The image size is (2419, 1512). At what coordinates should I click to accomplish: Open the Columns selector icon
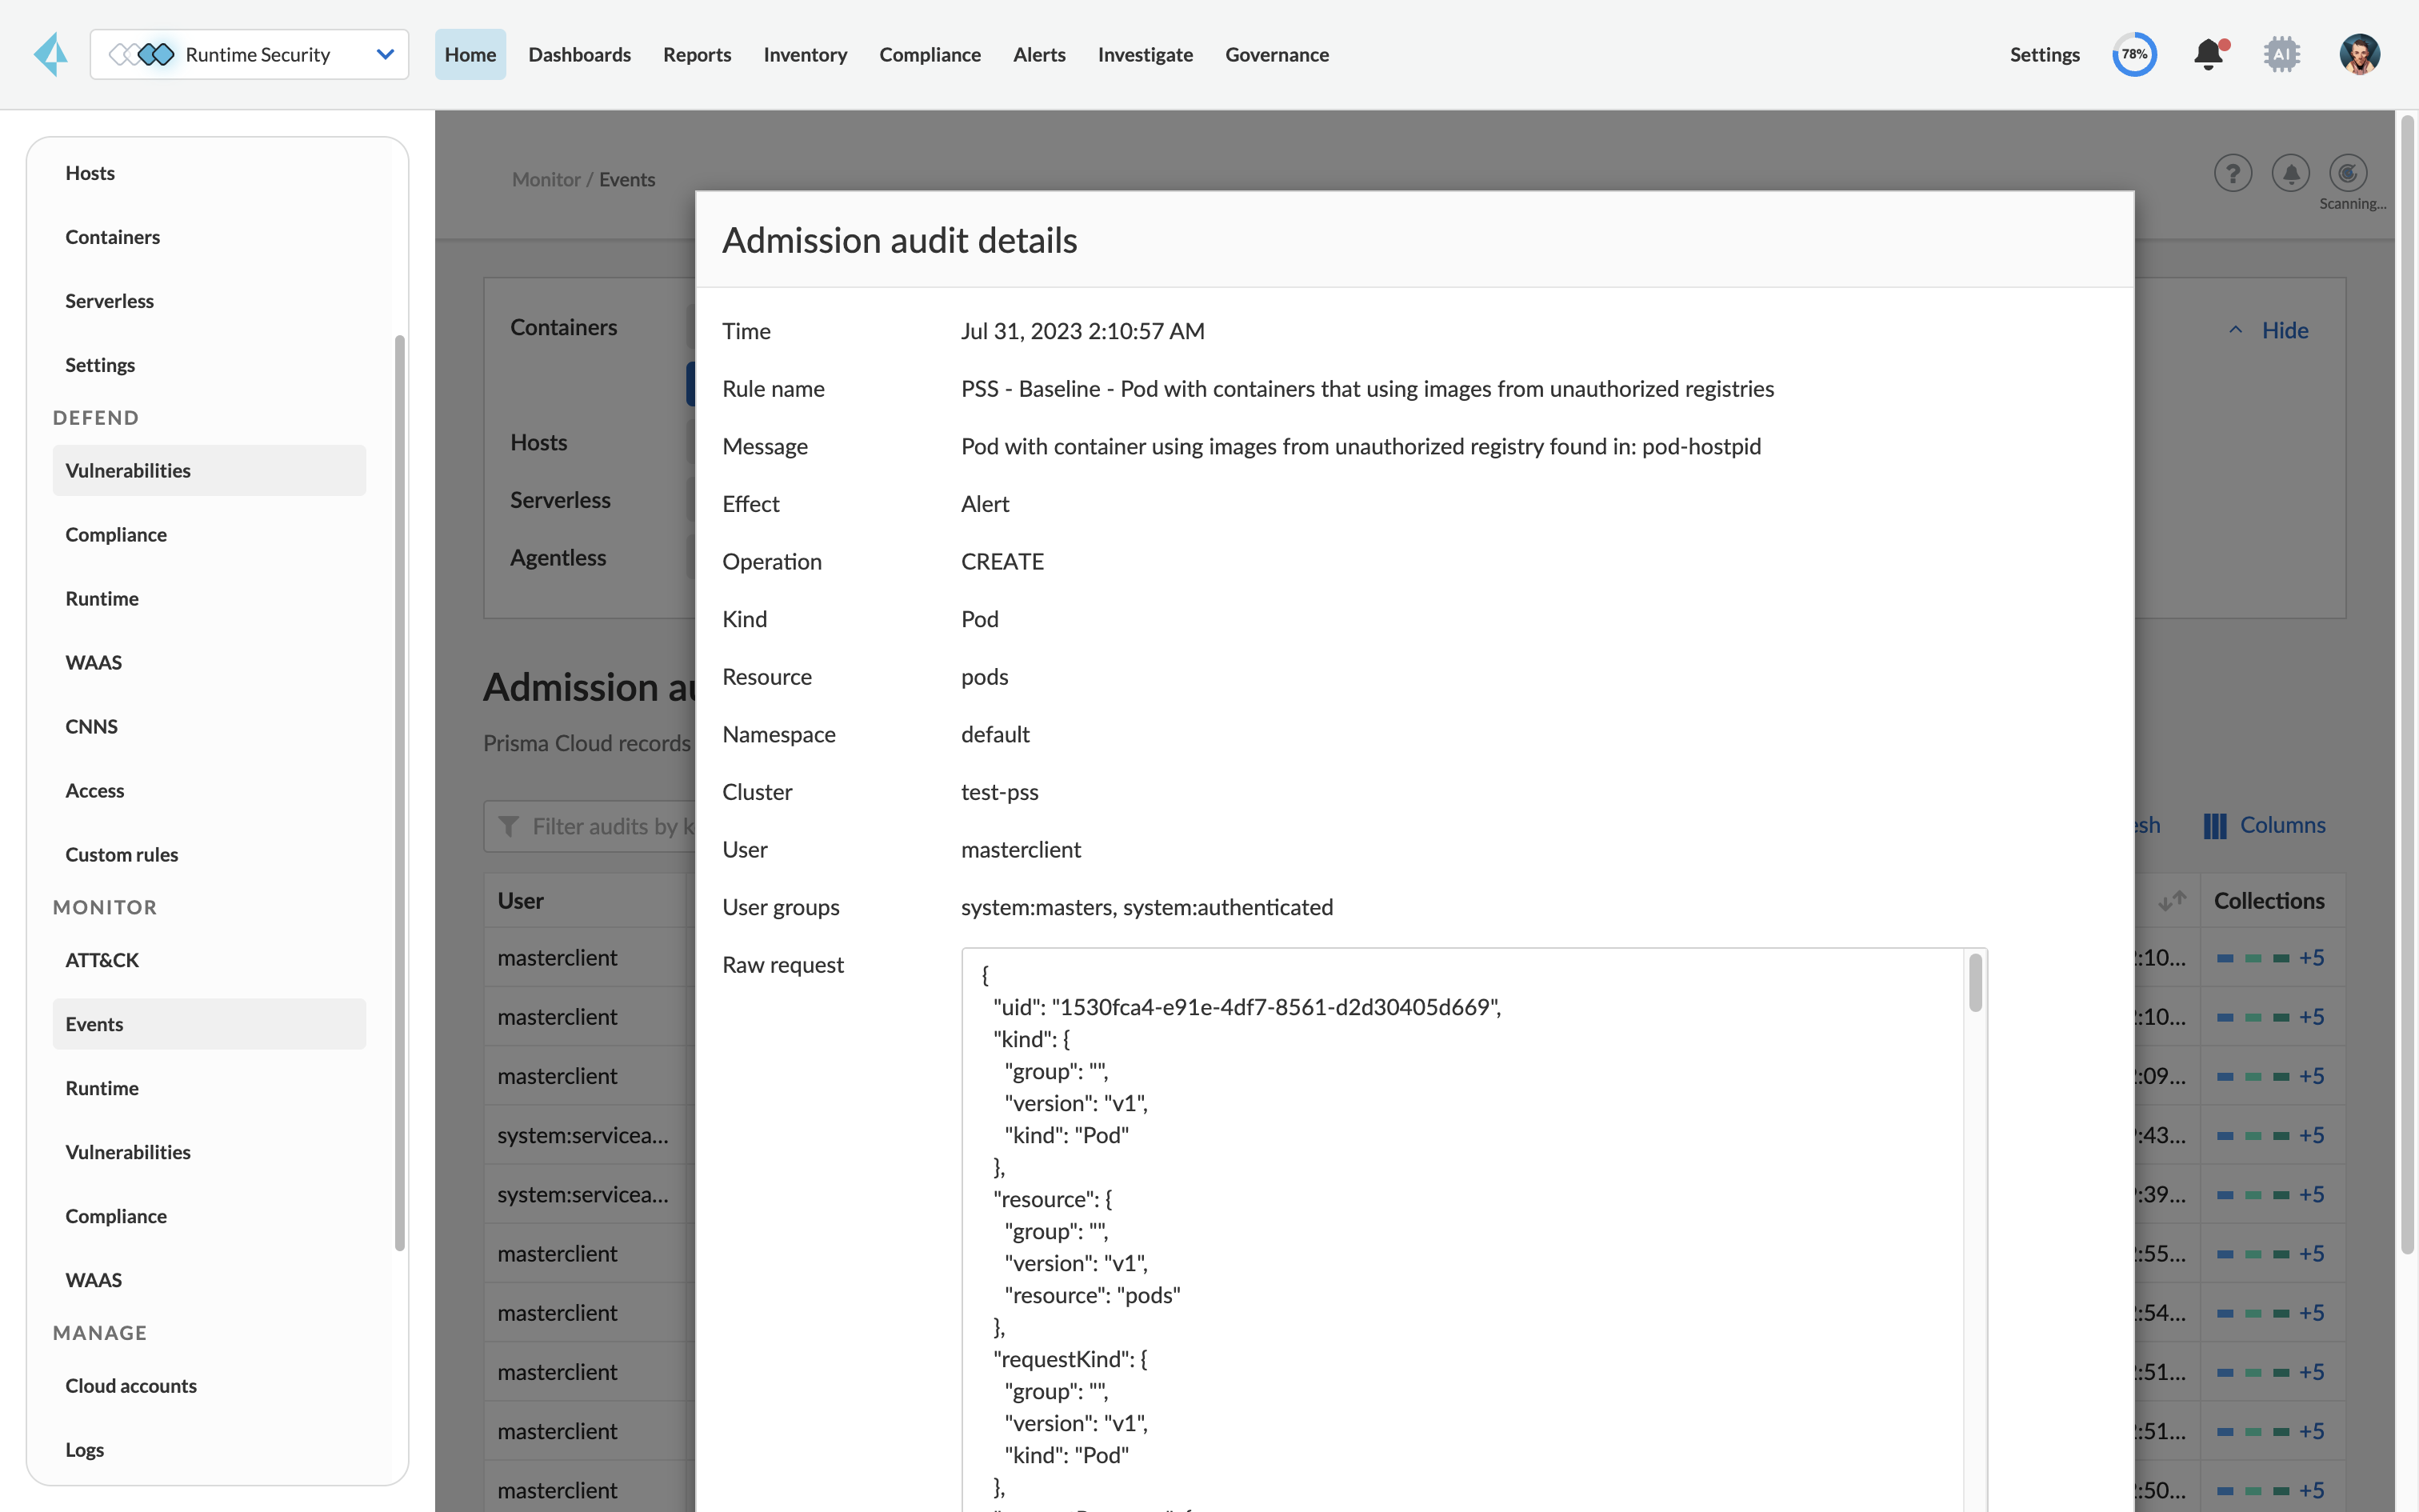point(2214,825)
